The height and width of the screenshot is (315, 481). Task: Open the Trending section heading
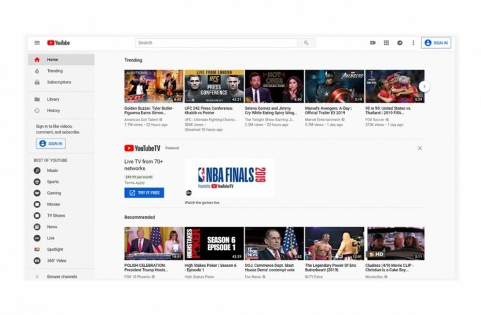point(133,60)
